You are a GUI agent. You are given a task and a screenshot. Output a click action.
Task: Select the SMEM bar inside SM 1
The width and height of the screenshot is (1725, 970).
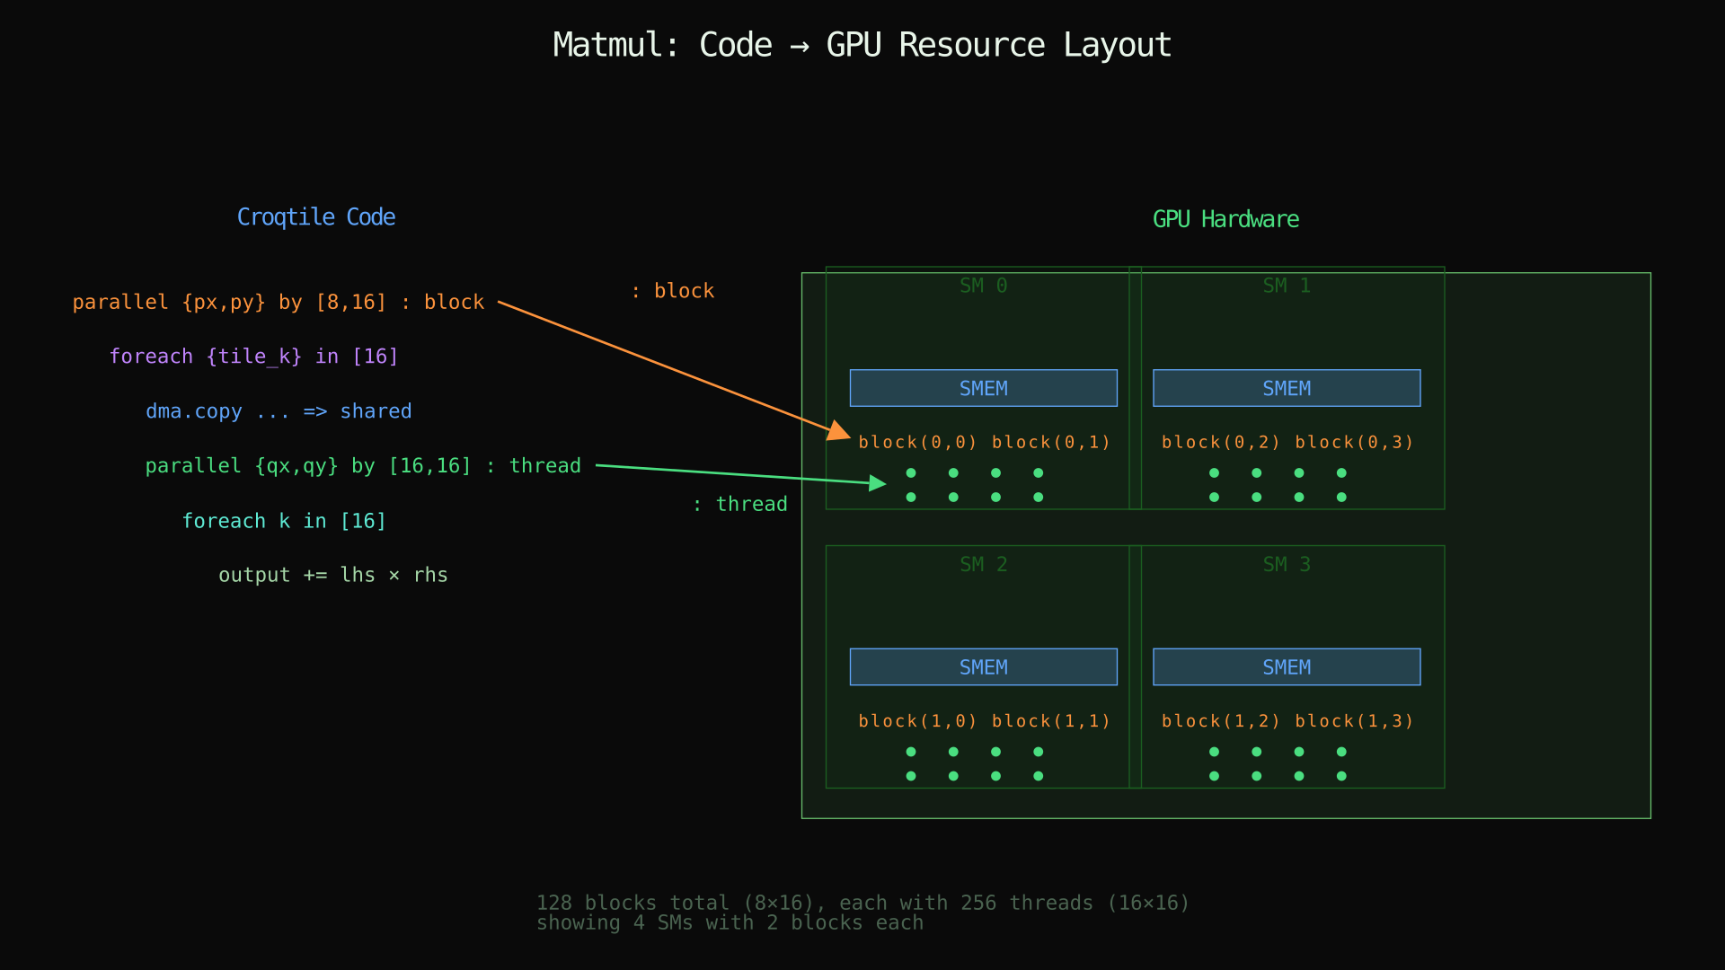tap(1287, 387)
